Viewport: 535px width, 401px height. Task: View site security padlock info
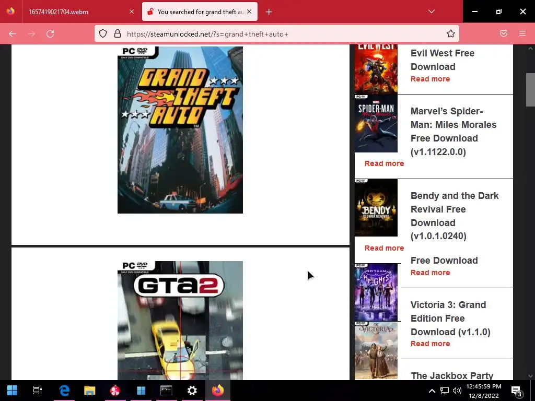118,33
